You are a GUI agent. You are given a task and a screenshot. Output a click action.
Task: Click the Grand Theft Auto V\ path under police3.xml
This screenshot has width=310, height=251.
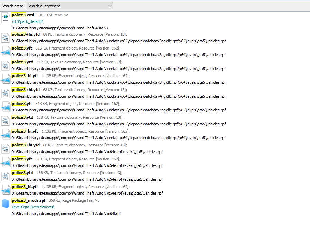(60, 28)
